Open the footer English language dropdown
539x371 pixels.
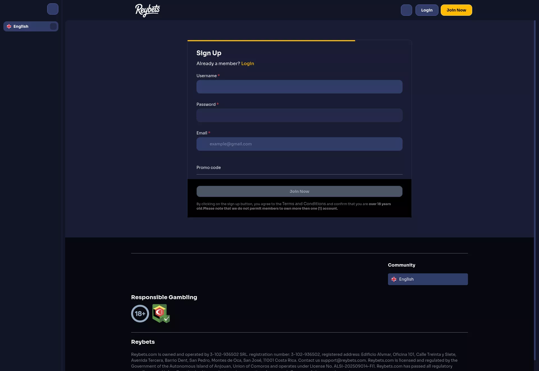click(x=428, y=279)
